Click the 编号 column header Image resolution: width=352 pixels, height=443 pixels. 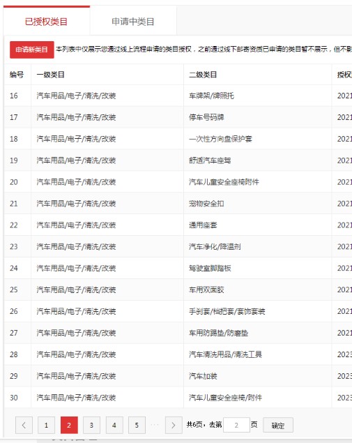[17, 75]
